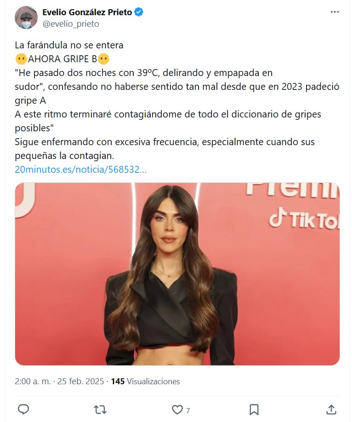Screen dimensions: 352x422
Task: Repost this tweet with retweet icon
Action: click(x=100, y=410)
